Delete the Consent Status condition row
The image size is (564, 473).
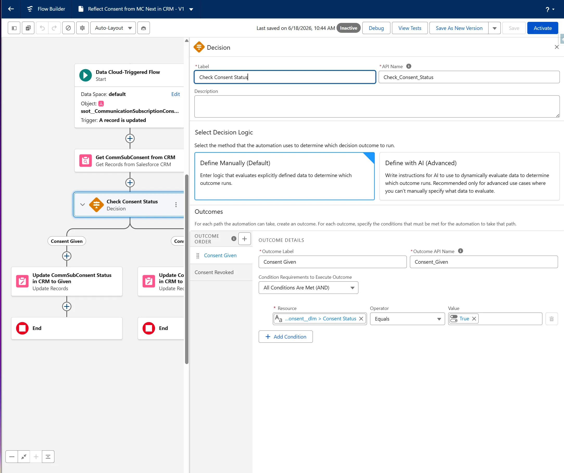[552, 319]
